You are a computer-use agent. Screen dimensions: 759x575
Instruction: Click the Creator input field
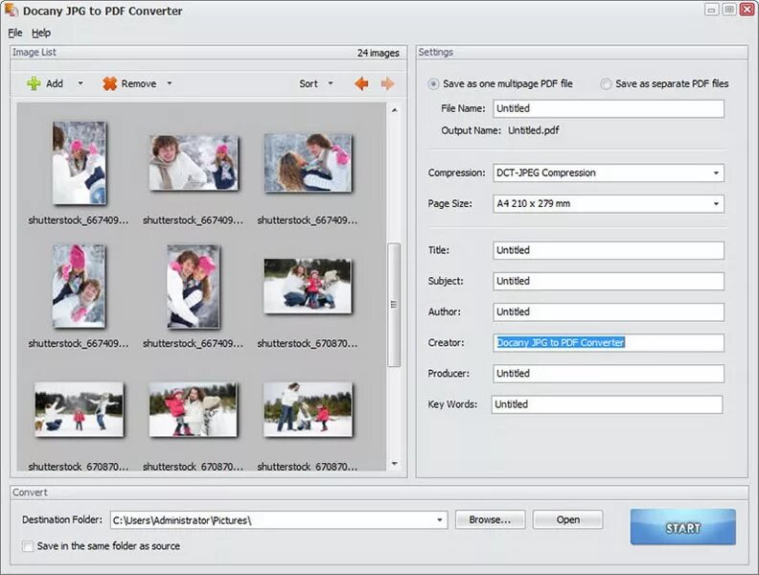click(609, 343)
